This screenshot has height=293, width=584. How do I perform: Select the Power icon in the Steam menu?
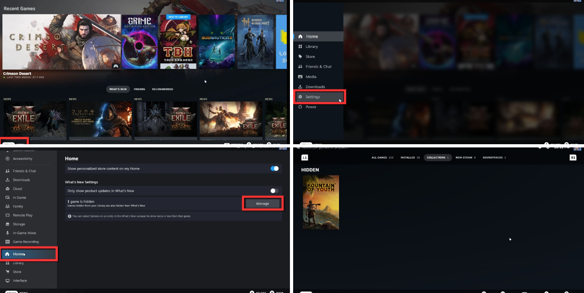pos(300,107)
